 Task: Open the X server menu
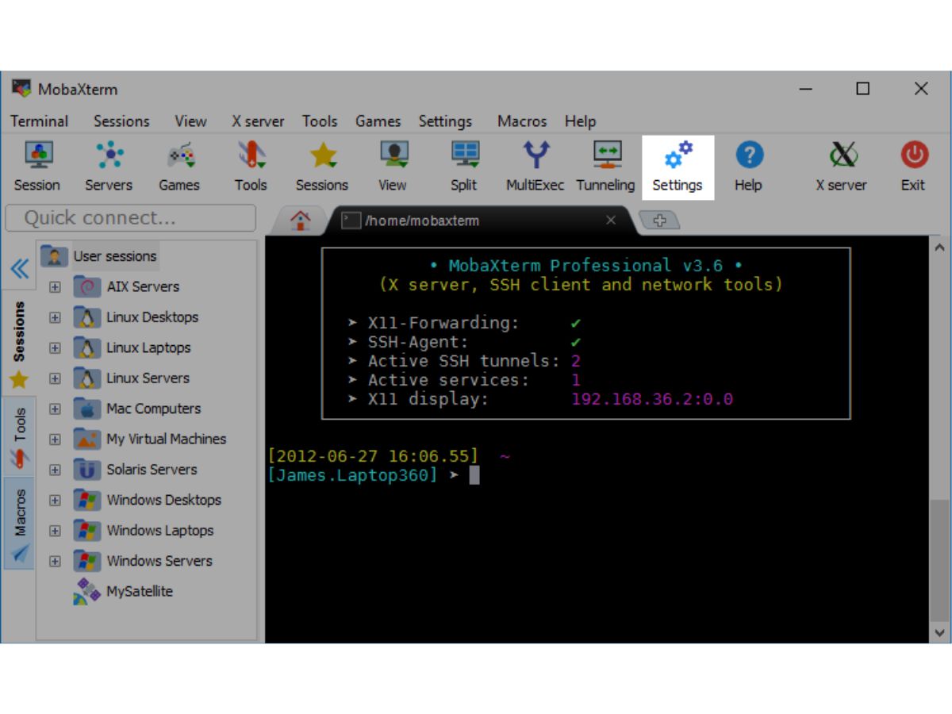(x=258, y=121)
